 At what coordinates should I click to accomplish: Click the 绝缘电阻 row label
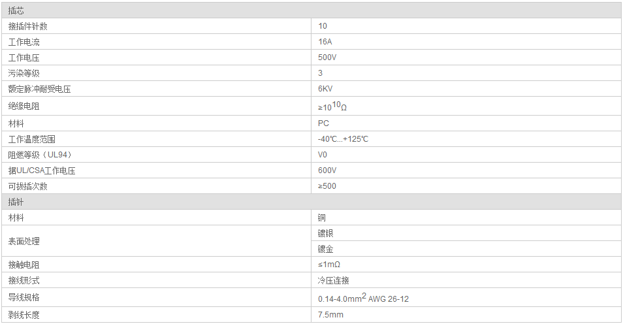point(24,106)
